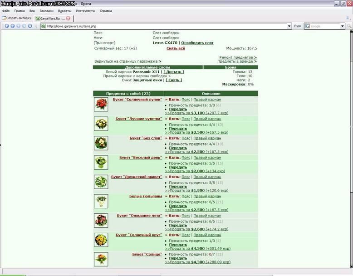Click Передать for Букет "Без слов"

pyautogui.click(x=178, y=148)
